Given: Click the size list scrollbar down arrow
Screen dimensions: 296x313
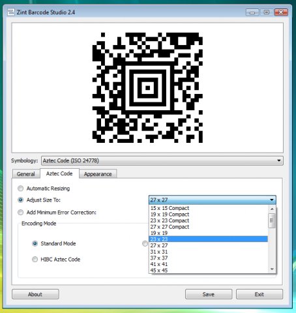Looking at the screenshot, I should coord(272,269).
